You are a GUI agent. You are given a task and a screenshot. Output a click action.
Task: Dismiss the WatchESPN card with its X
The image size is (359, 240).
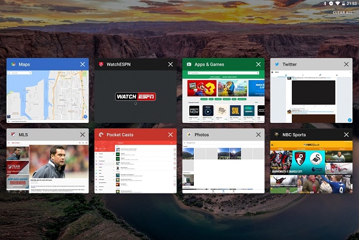point(171,64)
